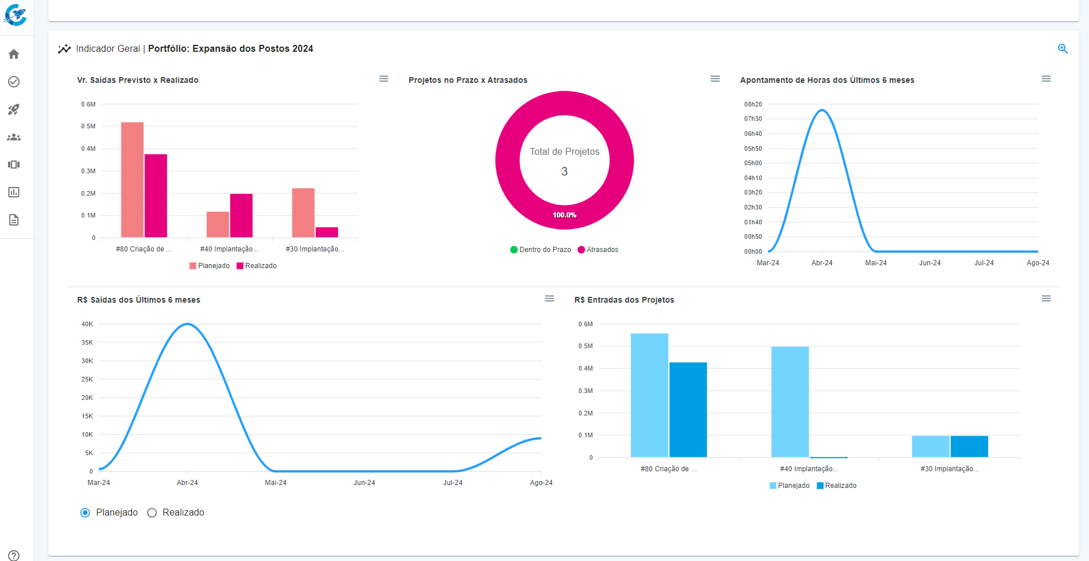The height and width of the screenshot is (561, 1089).
Task: Open the tasks checkmark icon in sidebar
Action: click(x=14, y=82)
